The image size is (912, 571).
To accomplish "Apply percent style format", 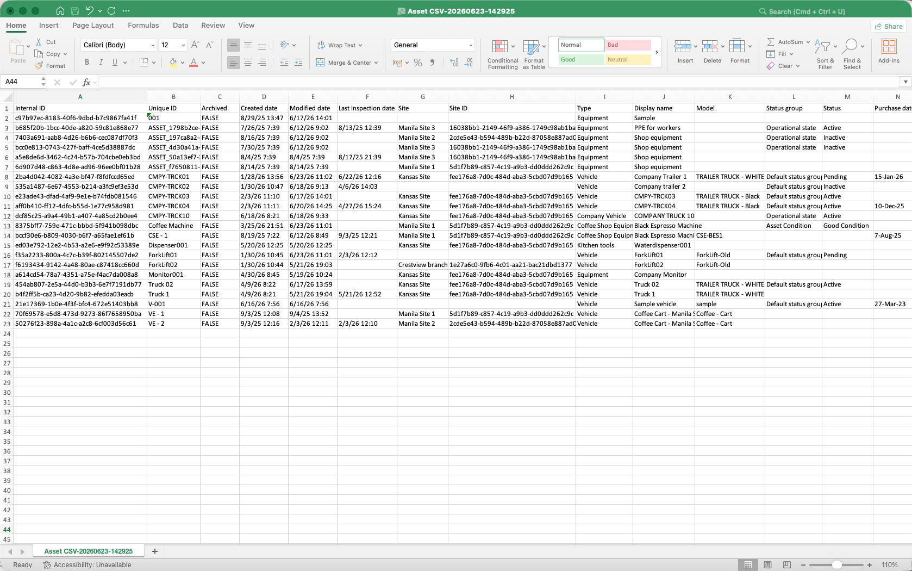I will click(x=418, y=63).
